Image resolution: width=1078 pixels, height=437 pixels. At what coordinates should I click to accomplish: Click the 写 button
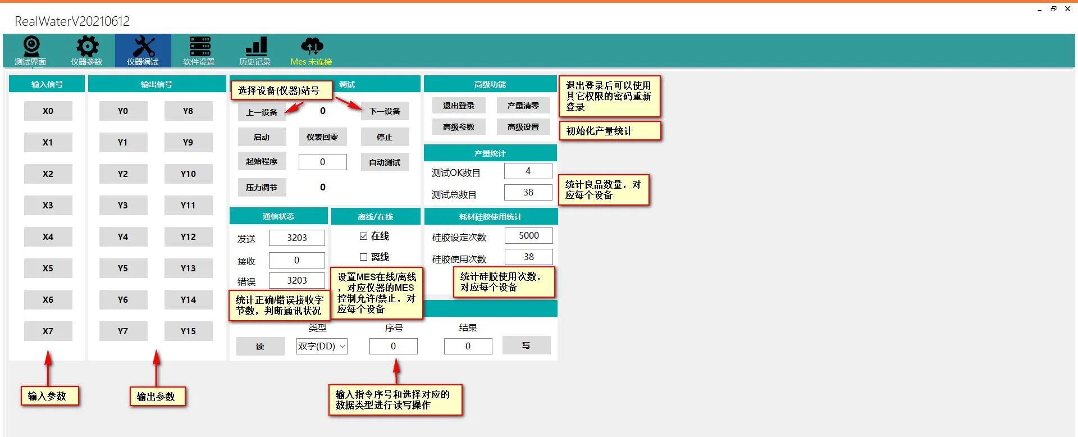coord(526,345)
